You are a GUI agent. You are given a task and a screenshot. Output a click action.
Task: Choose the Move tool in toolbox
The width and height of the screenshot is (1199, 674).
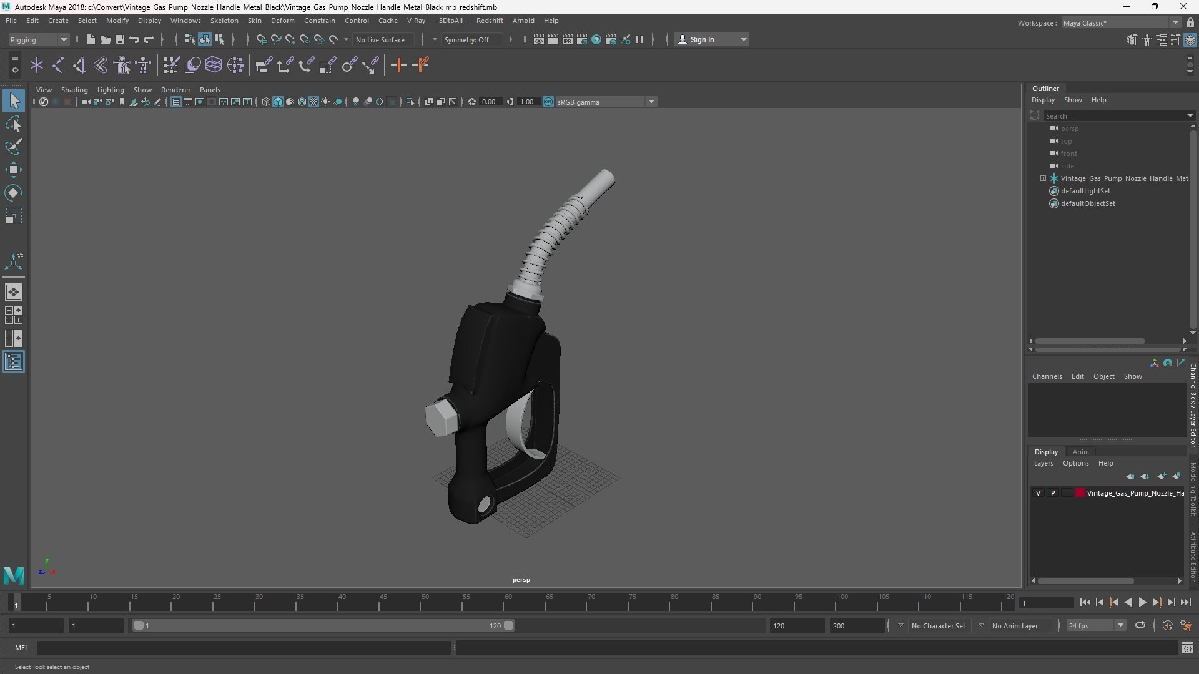point(14,170)
